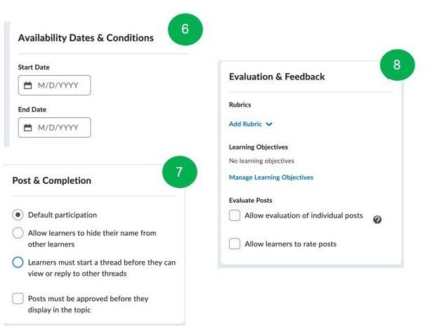Click the green number 8 badge

point(397,65)
